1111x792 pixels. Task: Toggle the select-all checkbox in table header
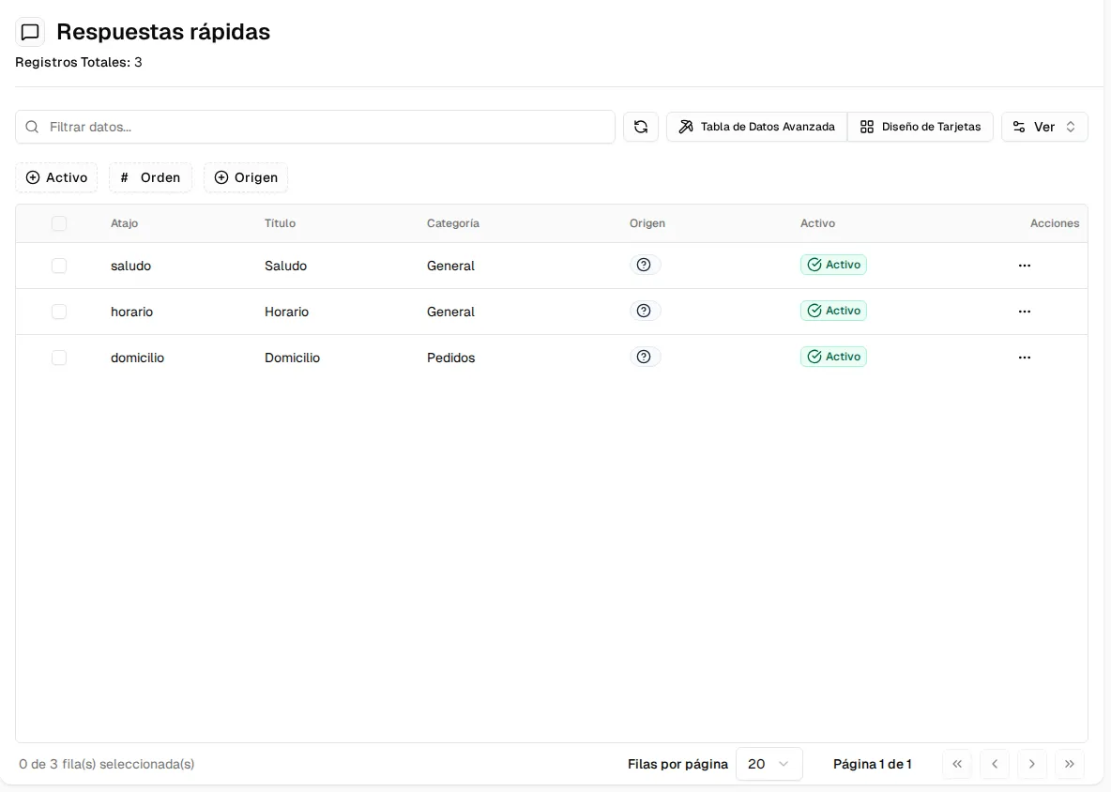click(59, 223)
